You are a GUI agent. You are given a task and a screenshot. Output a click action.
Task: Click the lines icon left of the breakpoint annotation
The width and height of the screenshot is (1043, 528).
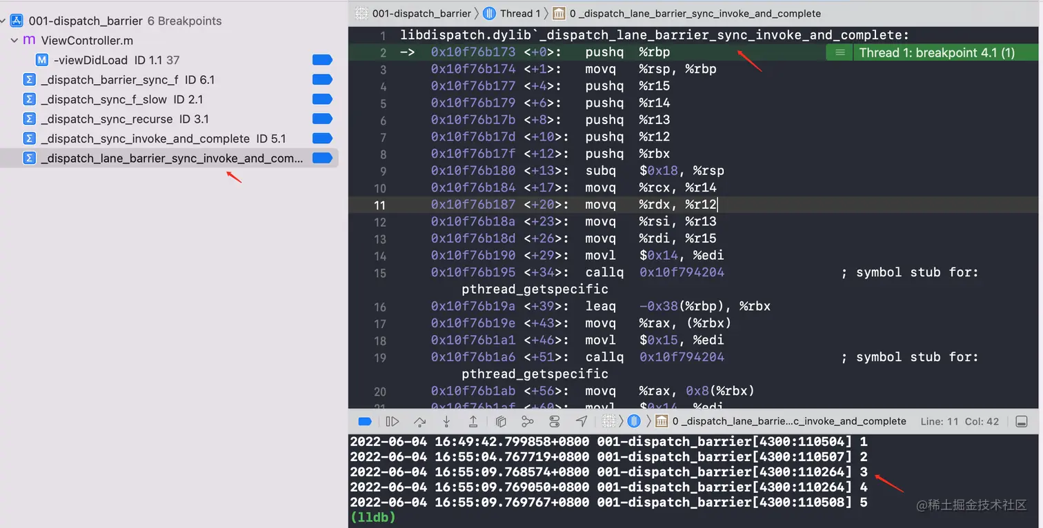coord(840,52)
